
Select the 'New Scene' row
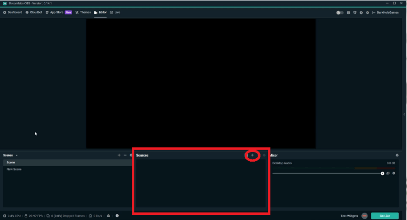point(67,169)
